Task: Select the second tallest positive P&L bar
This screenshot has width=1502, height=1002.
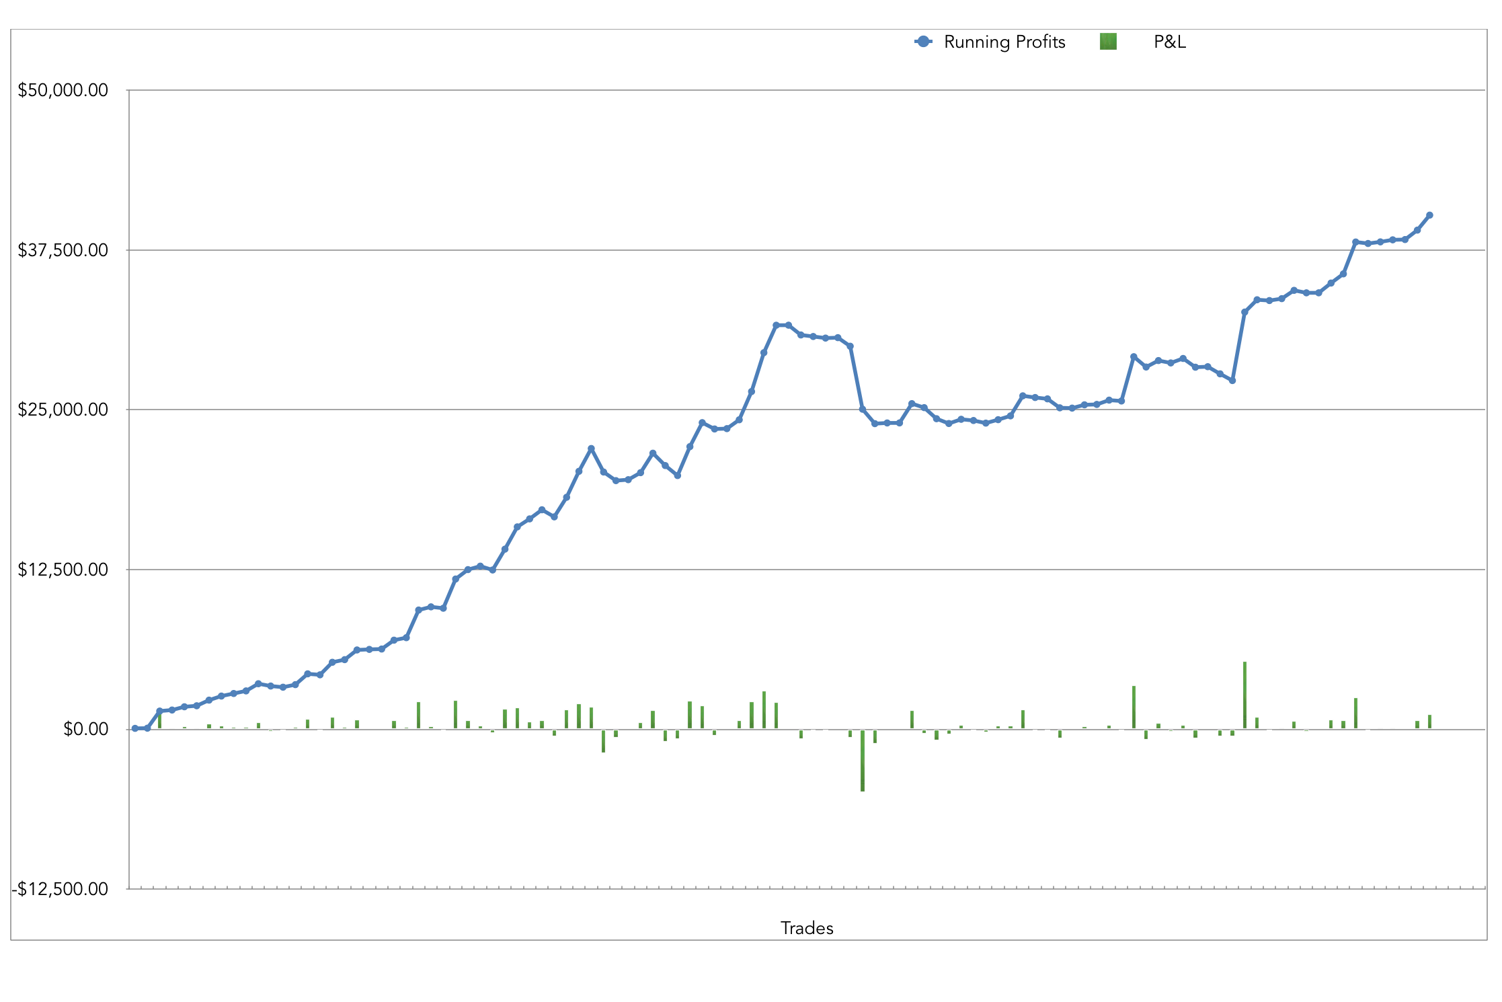Action: click(x=1134, y=707)
